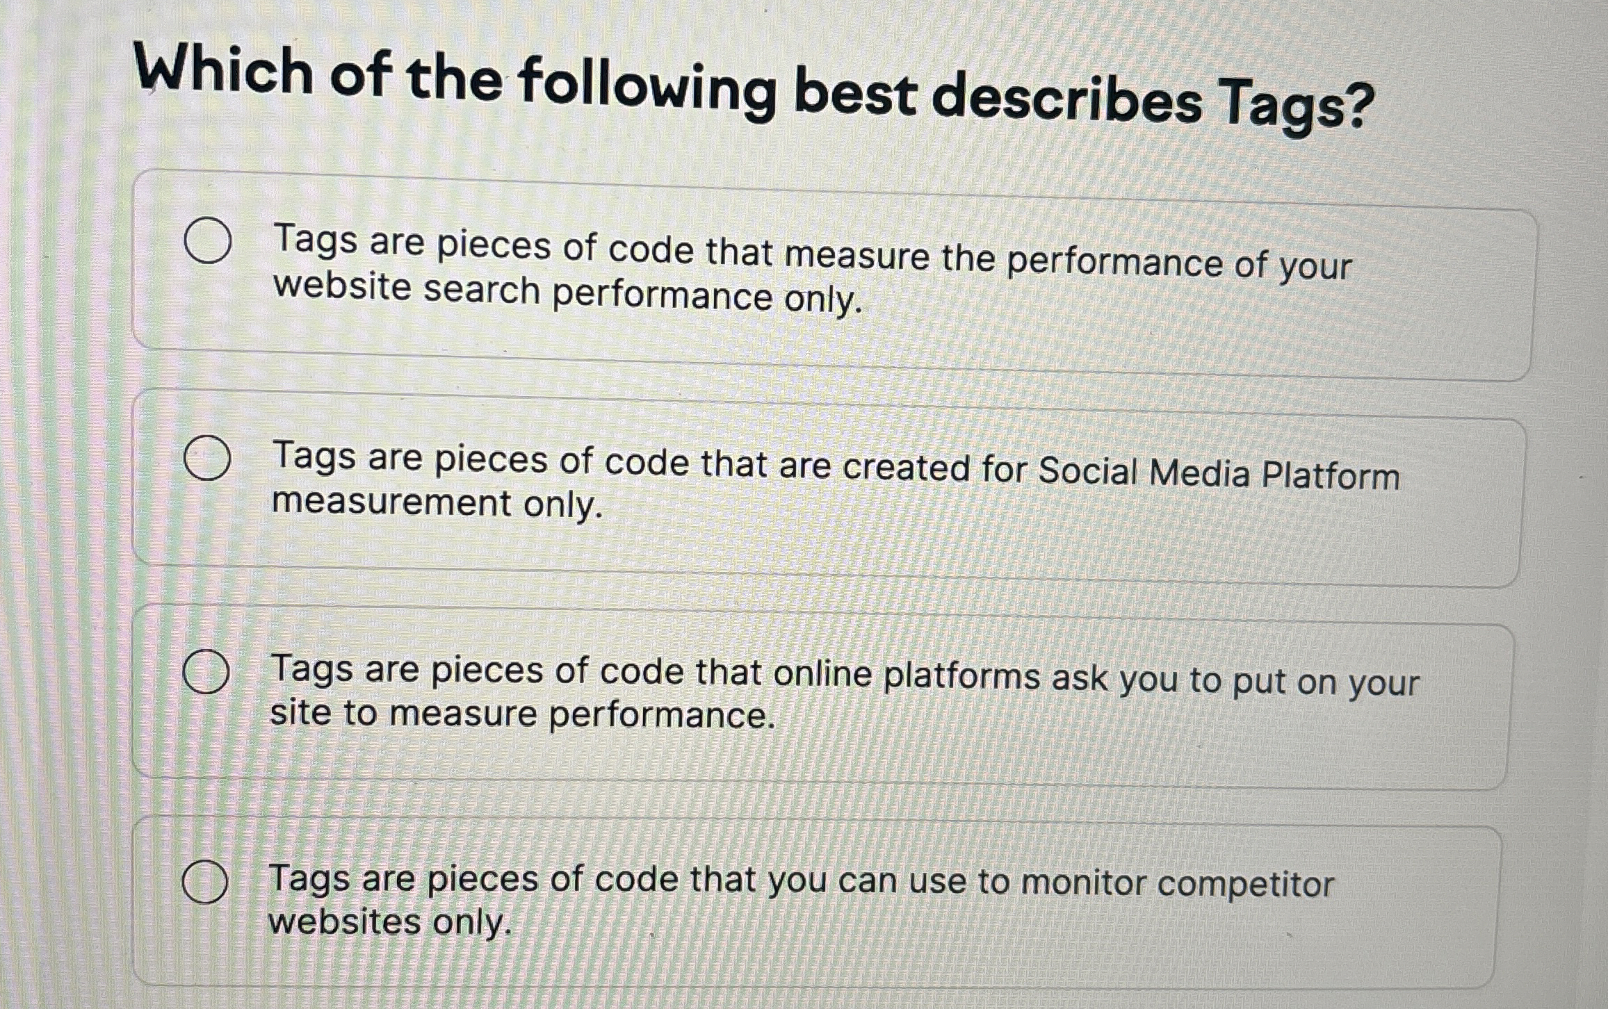Click the word 'Tags' starting the third option
Viewport: 1608px width, 1009px height.
coord(311,668)
